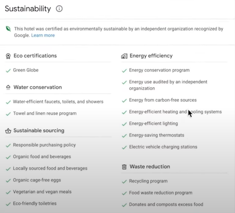Viewport: 235px width, 213px height.
Task: Click Electric vehicle charging stations item
Action: tap(163, 147)
